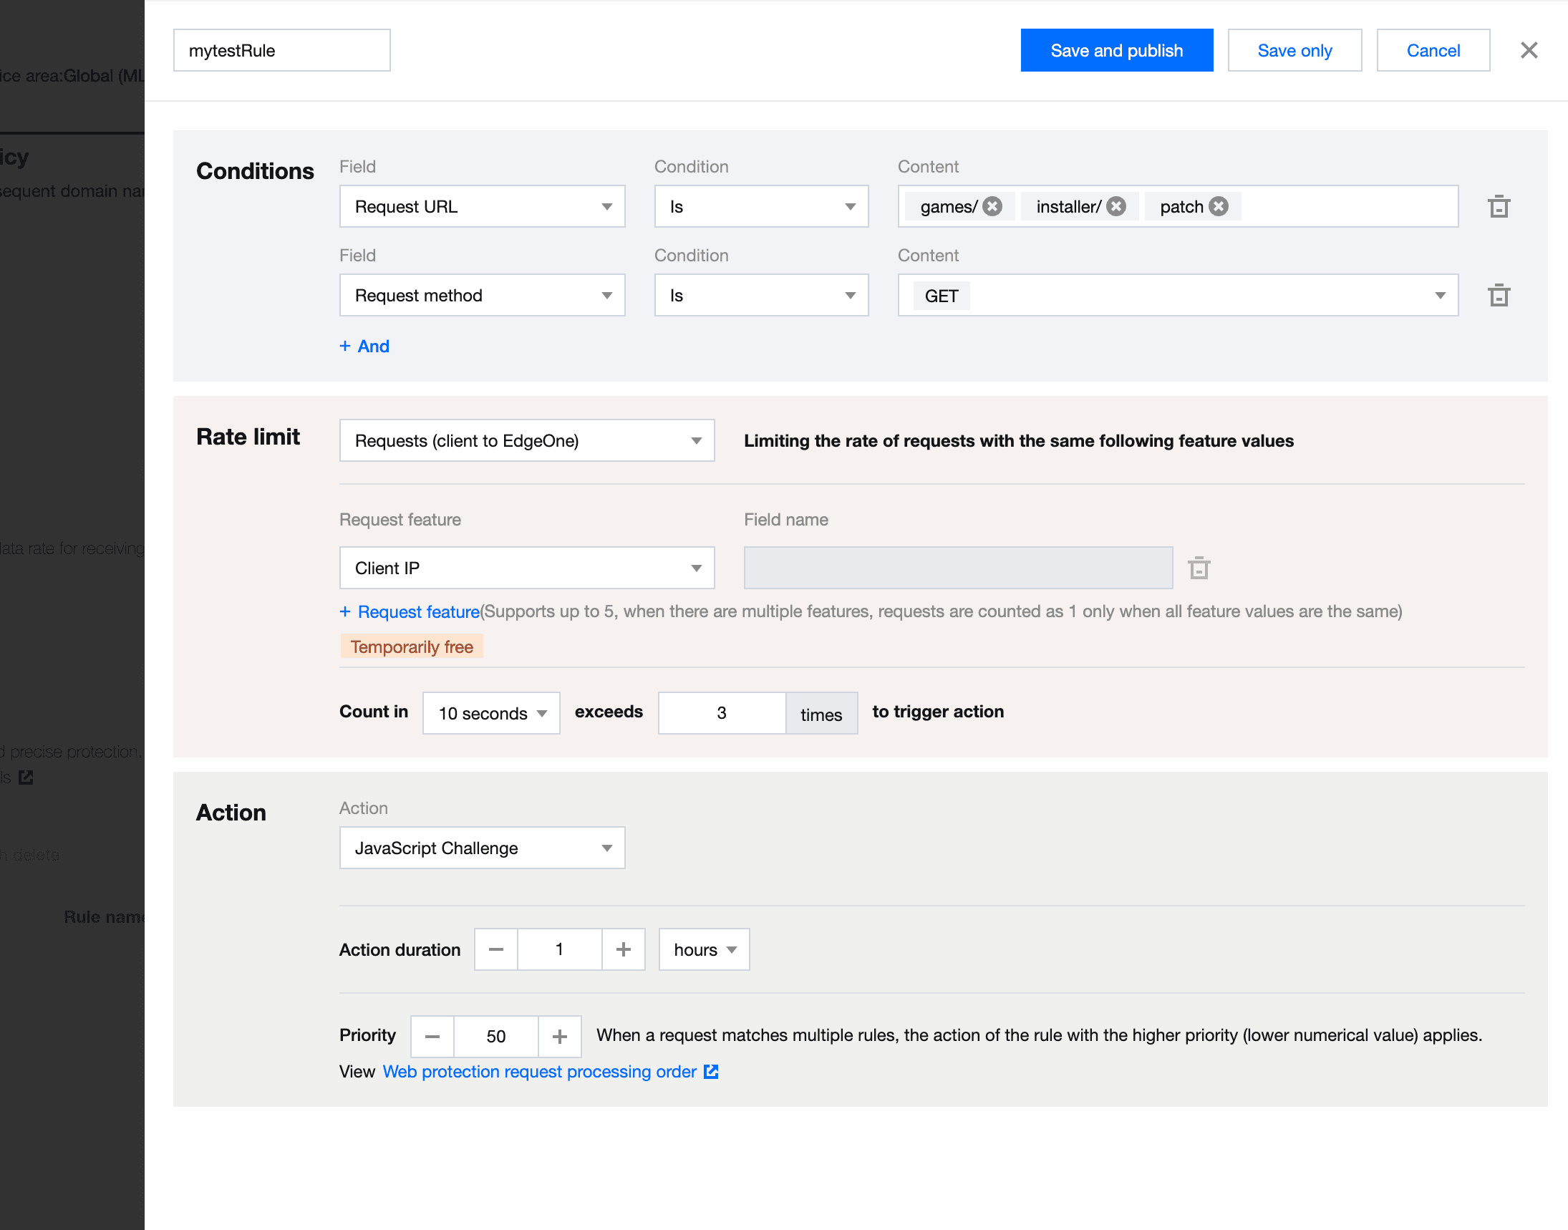This screenshot has height=1230, width=1568.
Task: Click the X icon to remove 'patch' tag
Action: (1219, 206)
